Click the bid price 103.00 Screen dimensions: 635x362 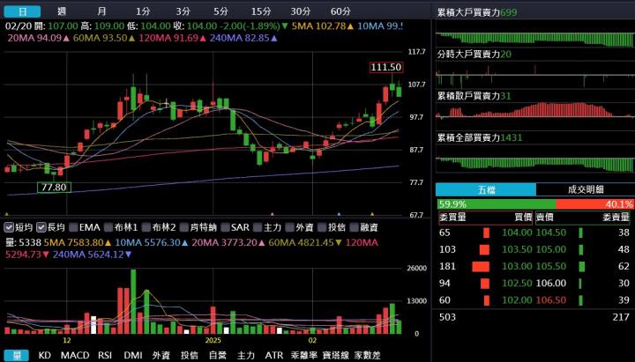(517, 267)
